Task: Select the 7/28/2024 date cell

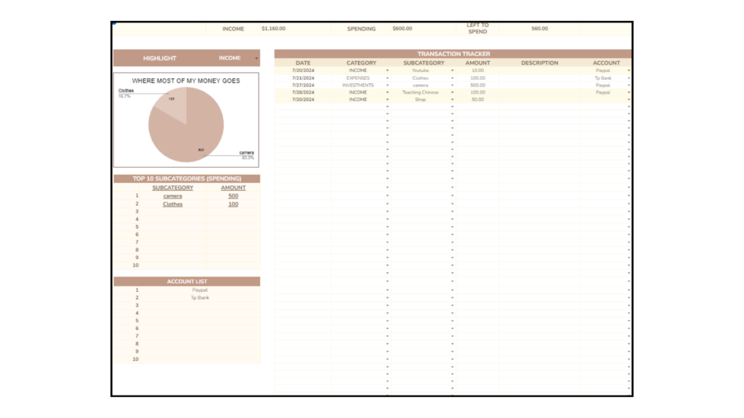Action: pos(303,92)
